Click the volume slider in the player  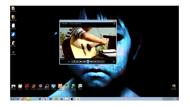(x=100, y=62)
